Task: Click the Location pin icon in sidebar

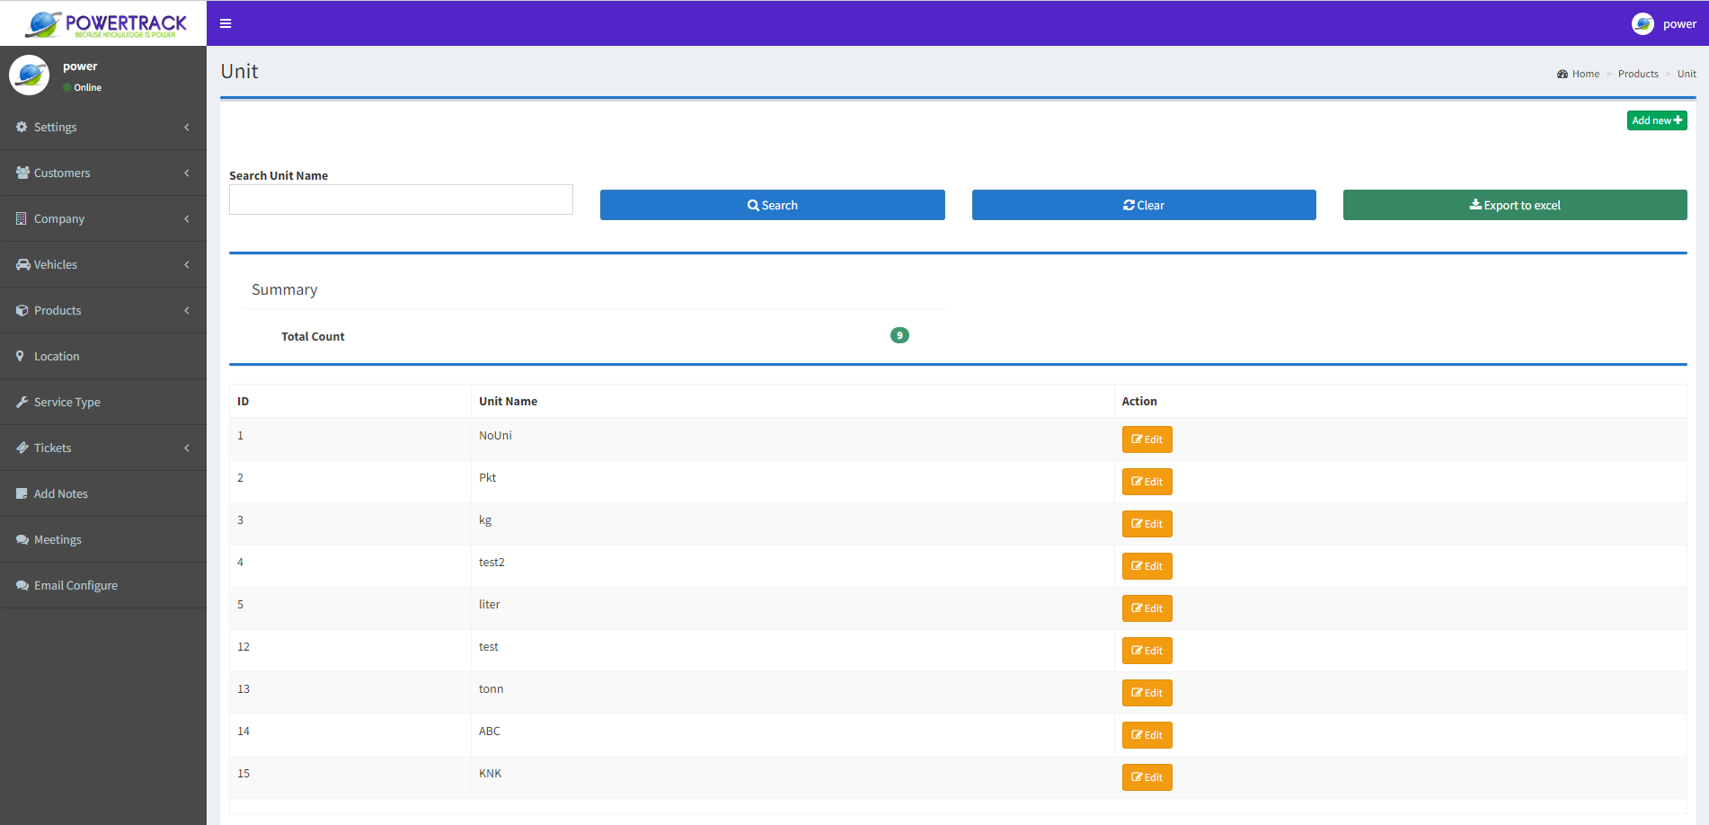Action: click(21, 356)
